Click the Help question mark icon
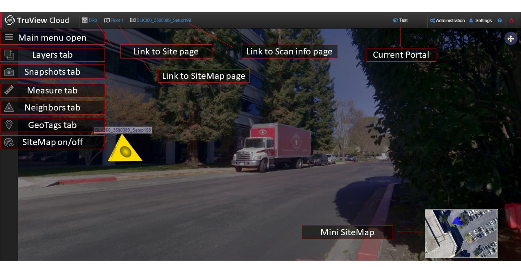 tap(499, 20)
